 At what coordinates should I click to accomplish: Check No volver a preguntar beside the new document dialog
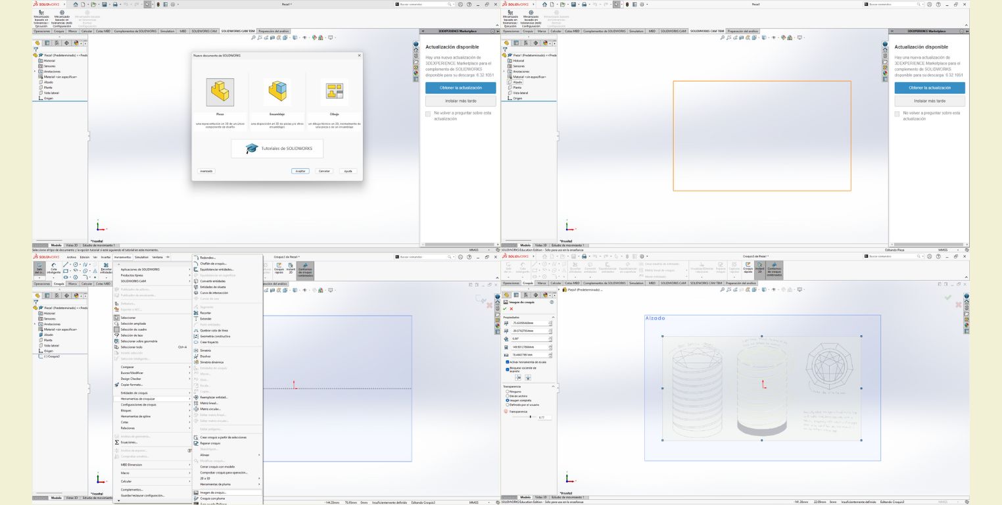(x=429, y=113)
